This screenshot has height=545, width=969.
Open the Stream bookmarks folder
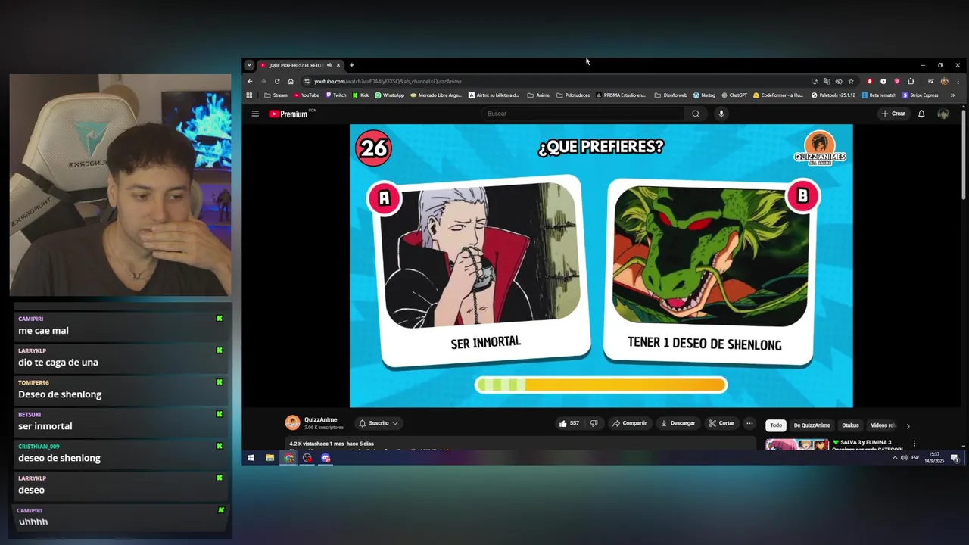276,95
